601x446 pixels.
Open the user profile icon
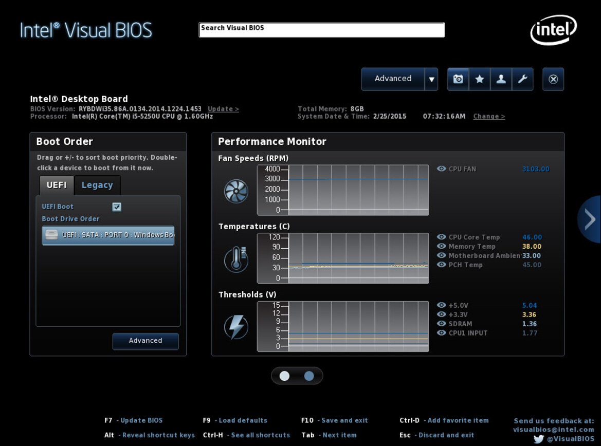501,79
